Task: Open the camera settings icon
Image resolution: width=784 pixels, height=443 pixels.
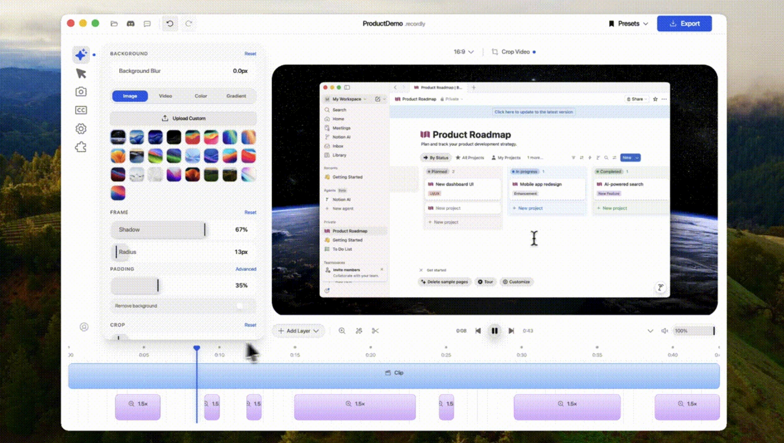Action: [81, 92]
